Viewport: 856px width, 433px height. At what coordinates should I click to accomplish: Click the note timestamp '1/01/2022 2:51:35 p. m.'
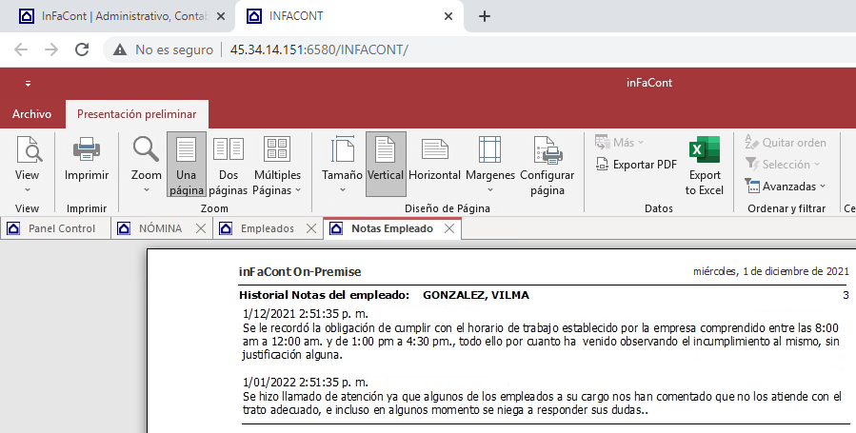(x=305, y=382)
